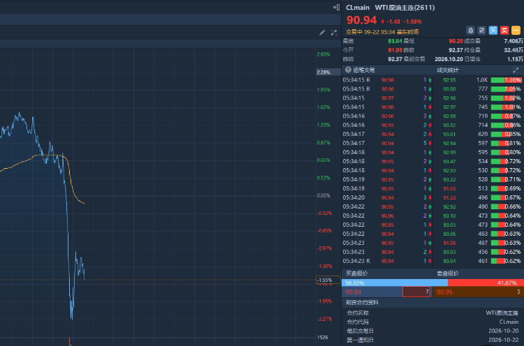The height and width of the screenshot is (346, 524).
Task: Click the blue 58.33% bid ratio bar
Action: point(395,283)
